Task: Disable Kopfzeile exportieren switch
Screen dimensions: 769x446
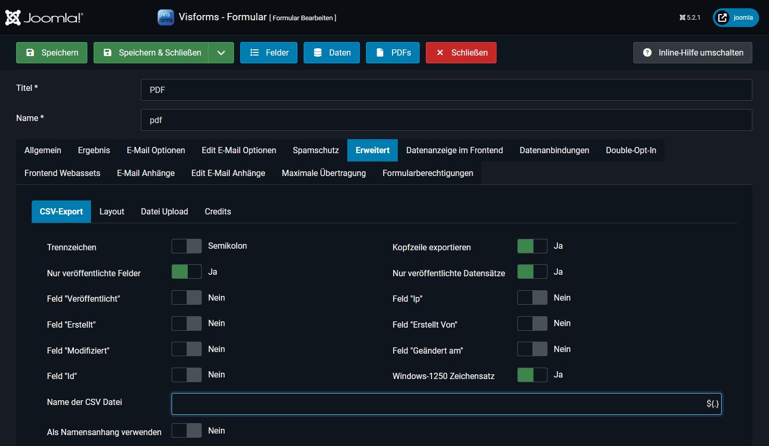Action: click(532, 246)
